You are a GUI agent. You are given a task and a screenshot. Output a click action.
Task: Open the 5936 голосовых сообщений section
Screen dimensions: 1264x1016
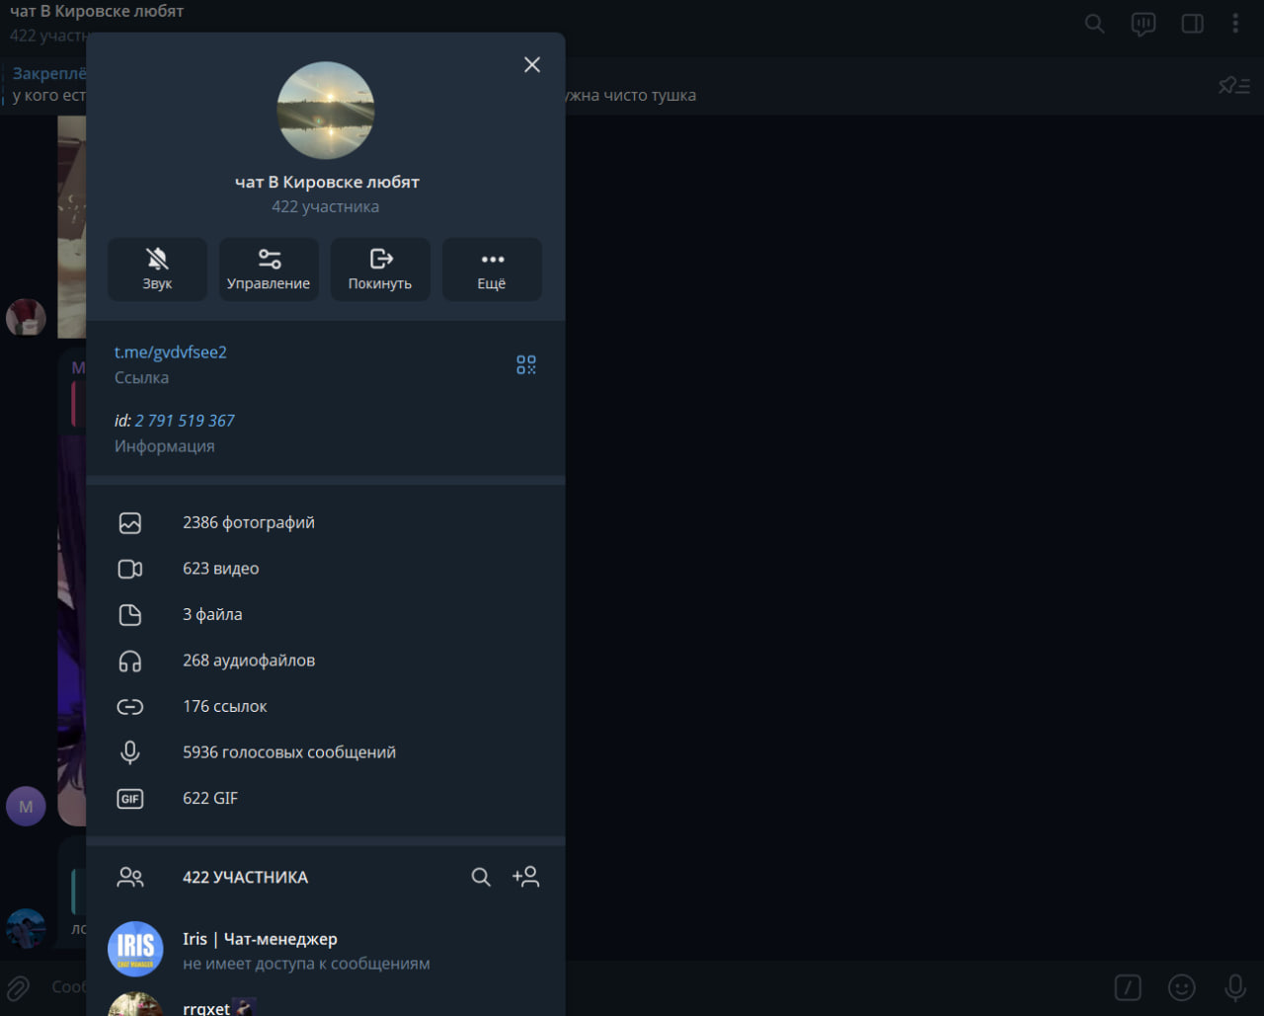326,752
